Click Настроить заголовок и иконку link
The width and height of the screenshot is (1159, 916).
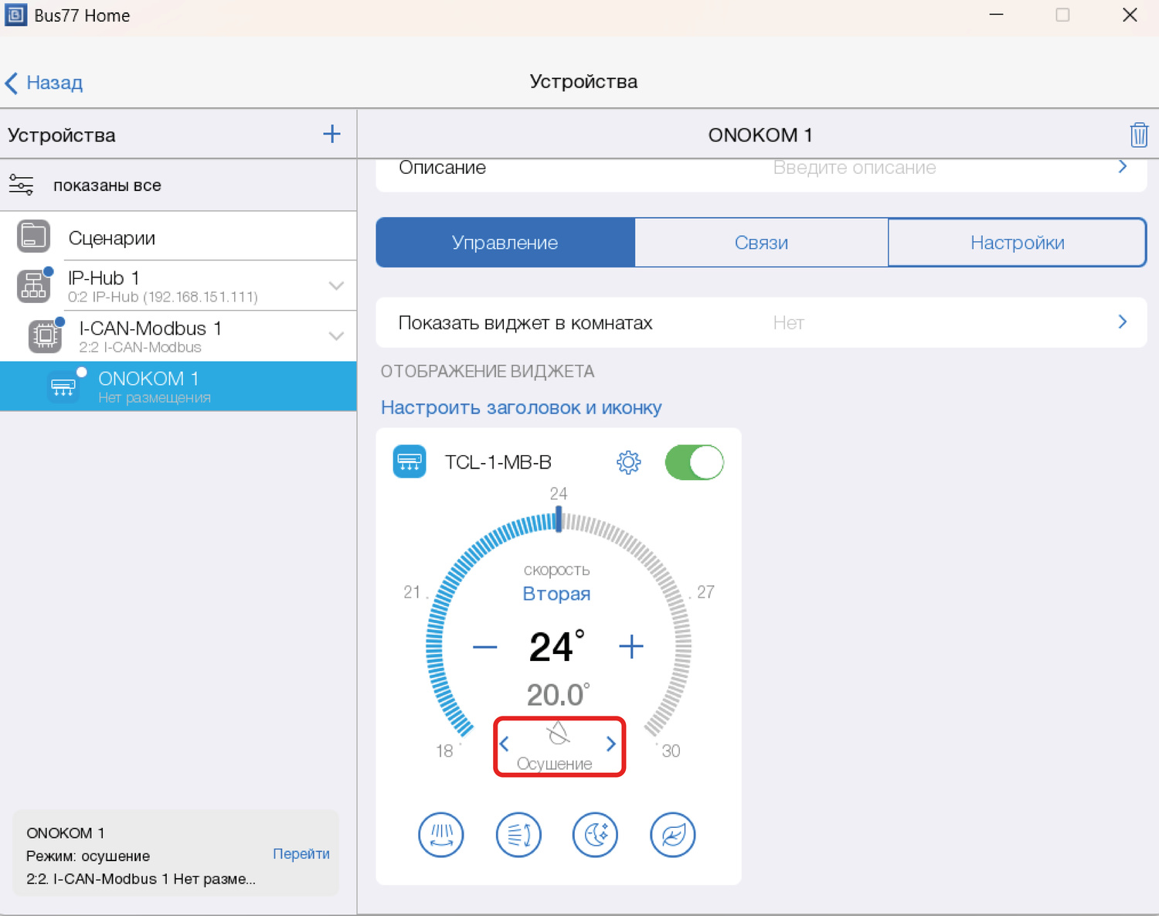point(521,407)
